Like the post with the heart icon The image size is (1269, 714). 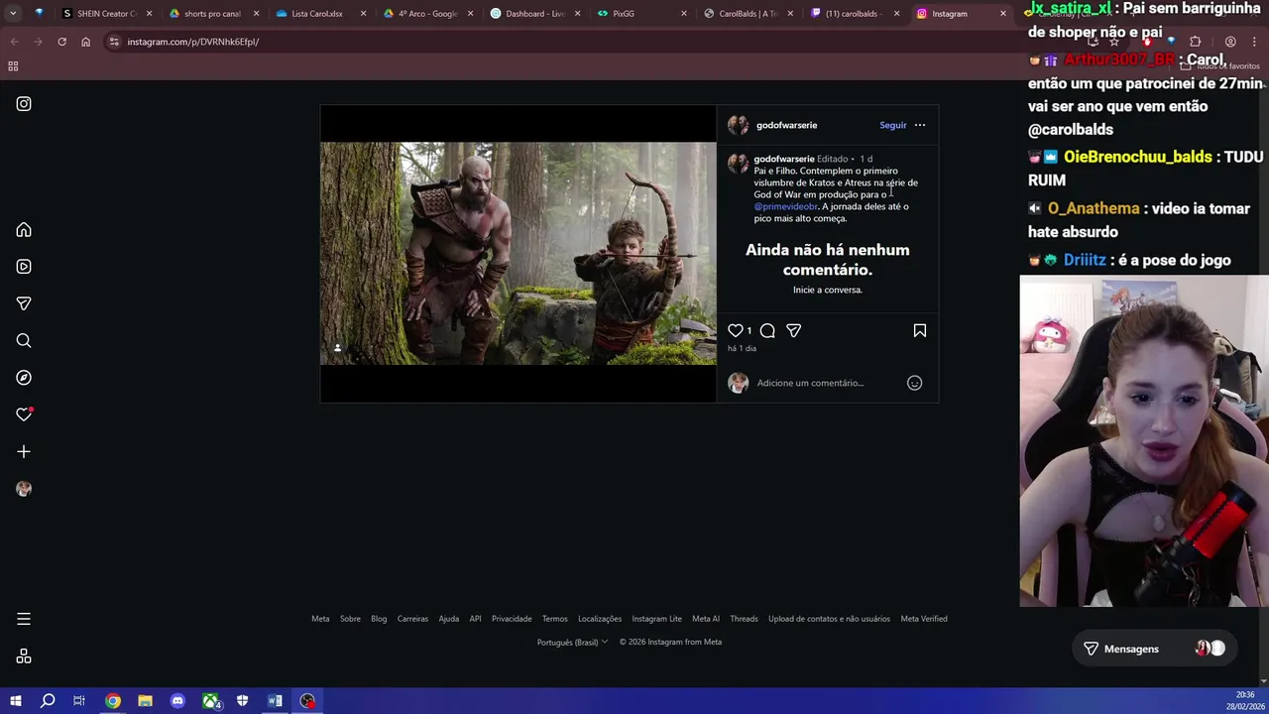pyautogui.click(x=735, y=330)
